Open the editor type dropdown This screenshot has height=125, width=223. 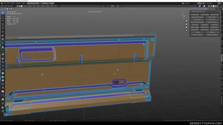pyautogui.click(x=2, y=6)
